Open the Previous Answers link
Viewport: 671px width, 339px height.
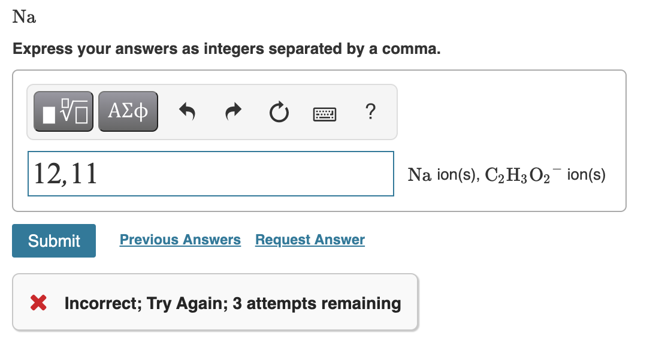[180, 240]
